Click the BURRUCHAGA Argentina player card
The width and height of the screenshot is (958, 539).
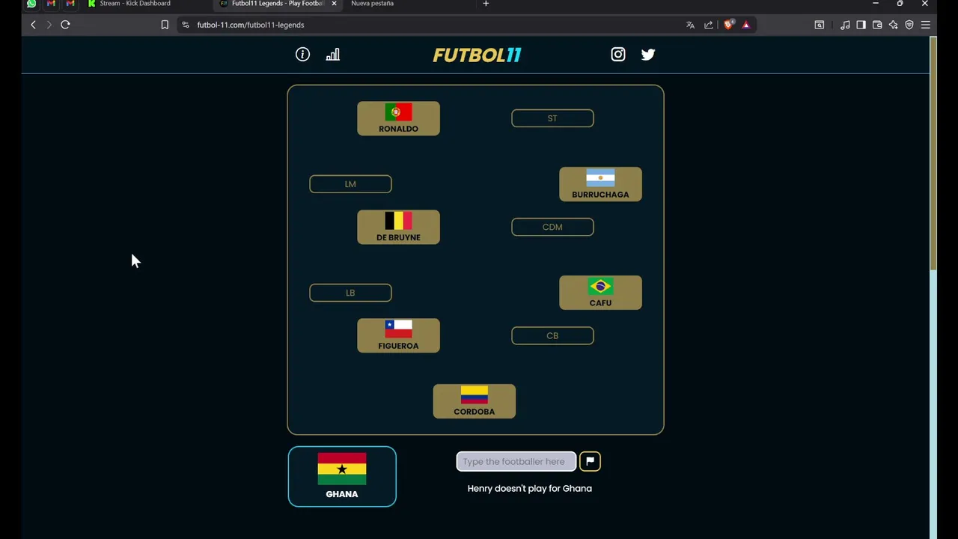pyautogui.click(x=600, y=184)
